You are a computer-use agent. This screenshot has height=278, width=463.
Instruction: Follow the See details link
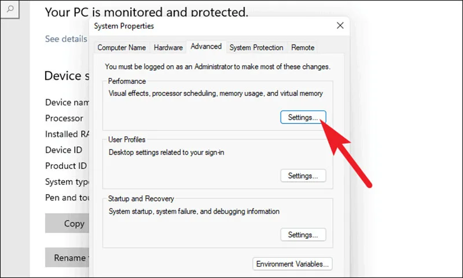tap(66, 39)
